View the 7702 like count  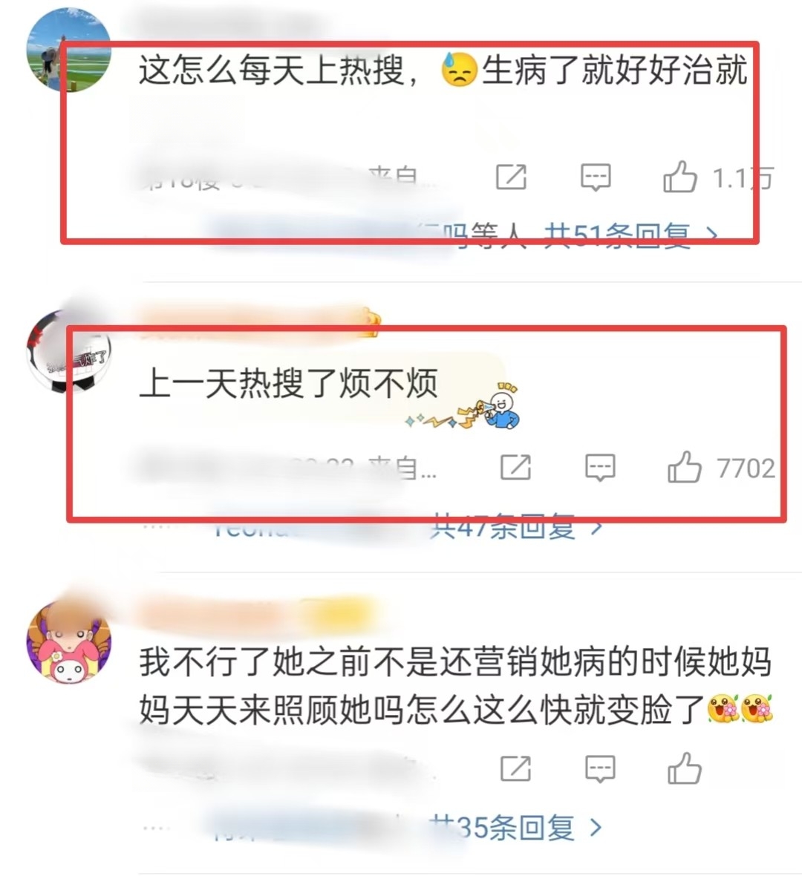[x=746, y=468]
